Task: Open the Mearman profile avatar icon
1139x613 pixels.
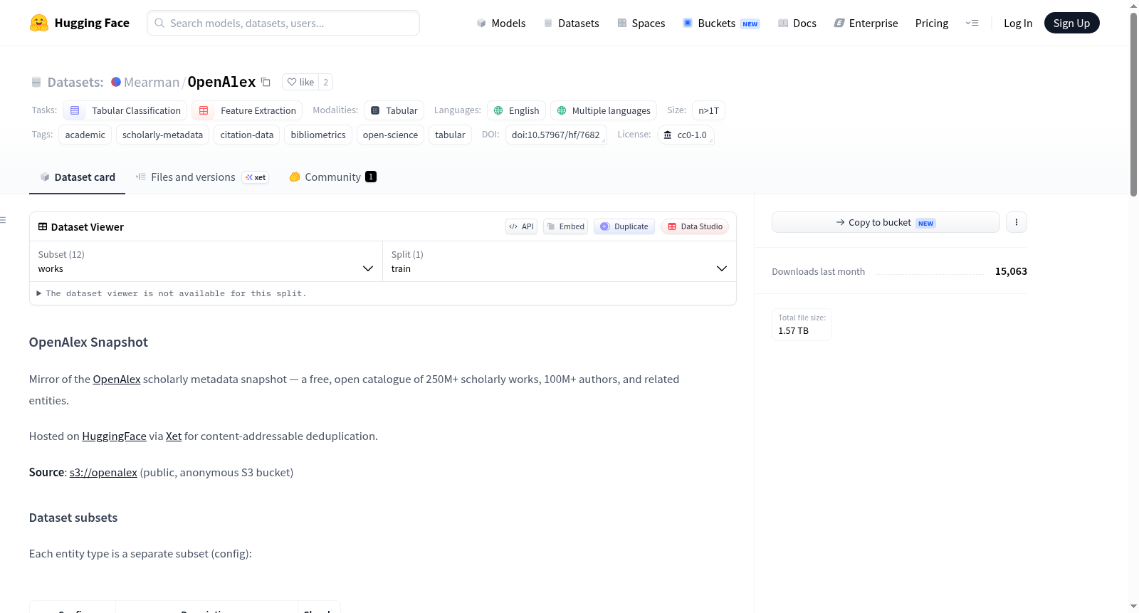Action: click(116, 82)
